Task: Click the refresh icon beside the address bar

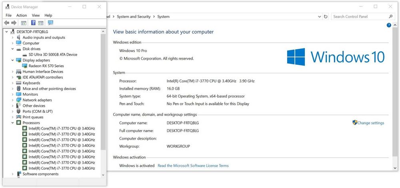Action: coord(326,17)
